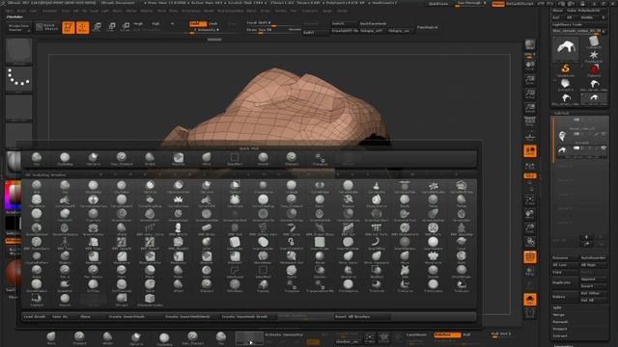This screenshot has width=618, height=347.
Task: Select the CurveLathe brush icon
Action: 376,187
